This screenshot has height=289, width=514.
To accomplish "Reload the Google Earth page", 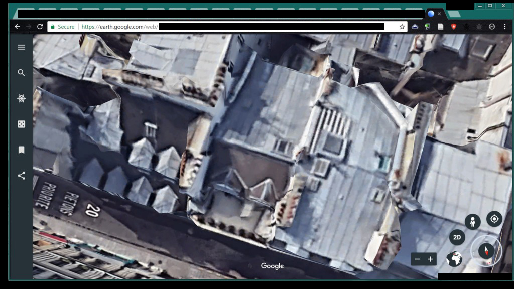I will pos(40,27).
